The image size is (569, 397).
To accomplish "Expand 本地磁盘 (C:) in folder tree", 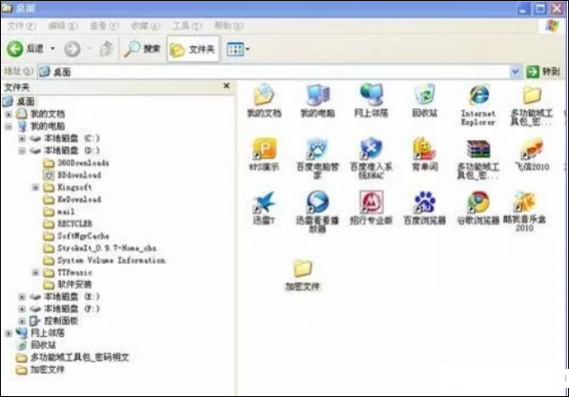I will (22, 138).
